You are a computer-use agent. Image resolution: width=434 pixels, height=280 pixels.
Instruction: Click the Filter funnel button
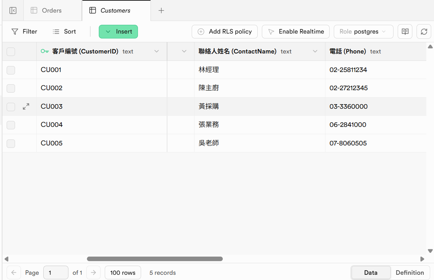(x=24, y=31)
